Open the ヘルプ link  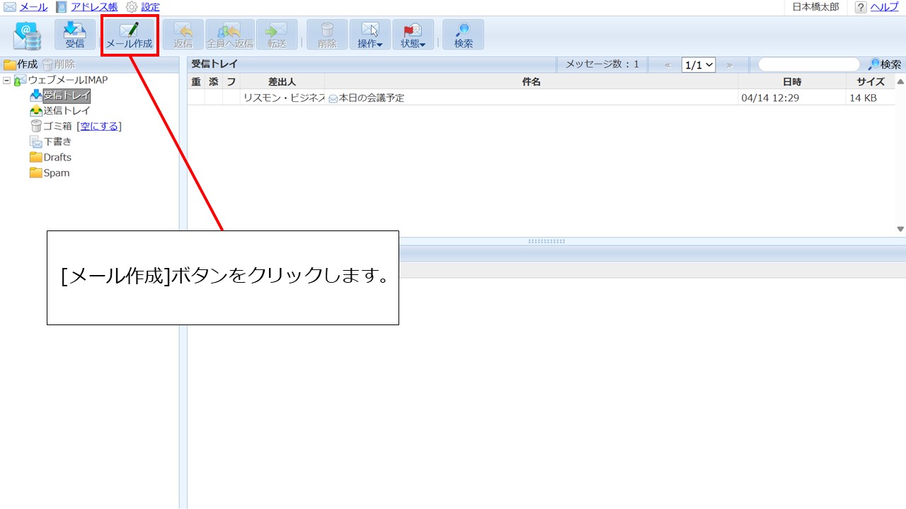coord(882,7)
